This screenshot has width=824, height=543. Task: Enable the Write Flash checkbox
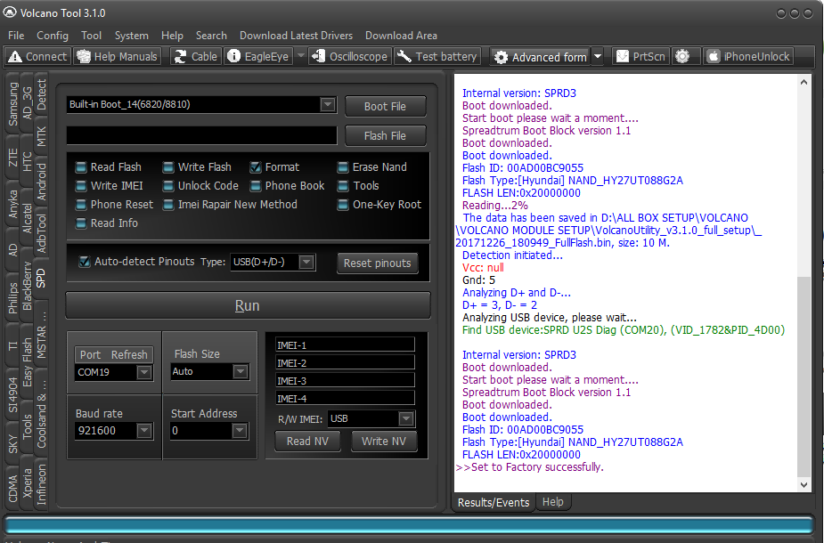tap(168, 167)
